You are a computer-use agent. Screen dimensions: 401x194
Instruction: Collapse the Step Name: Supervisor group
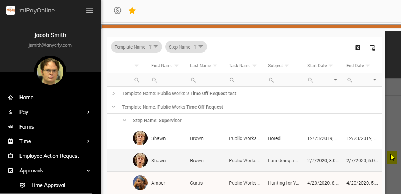click(125, 120)
